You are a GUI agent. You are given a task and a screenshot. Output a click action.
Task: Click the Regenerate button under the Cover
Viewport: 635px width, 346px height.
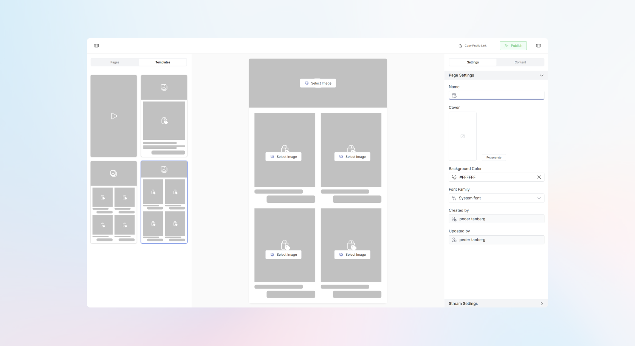(494, 158)
